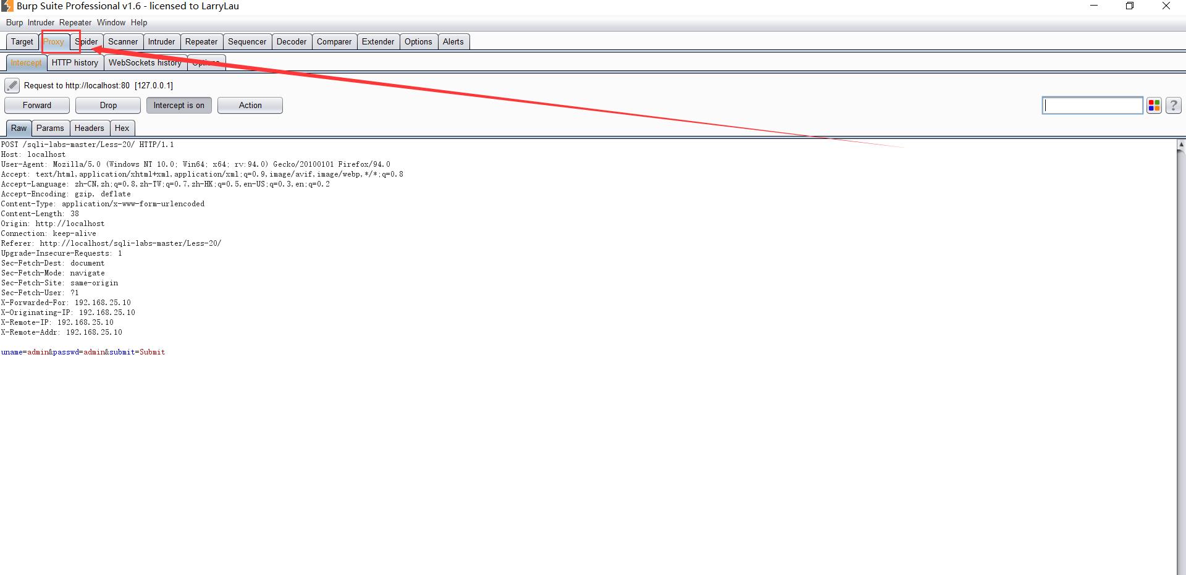Click the Sec-Fetch-User: ?1 line
The width and height of the screenshot is (1186, 575).
pos(40,293)
